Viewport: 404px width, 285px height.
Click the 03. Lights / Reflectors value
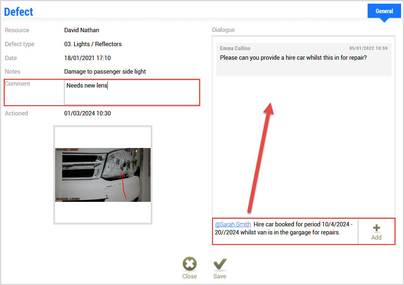click(93, 44)
